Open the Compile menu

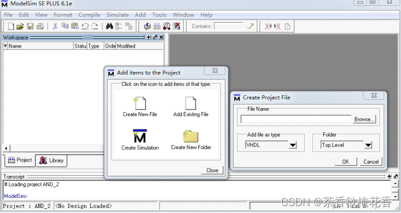pyautogui.click(x=89, y=15)
